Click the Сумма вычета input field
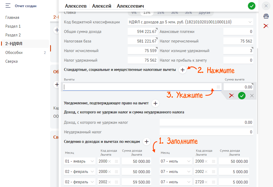Viewport: 273px width, 187px height. (238, 87)
